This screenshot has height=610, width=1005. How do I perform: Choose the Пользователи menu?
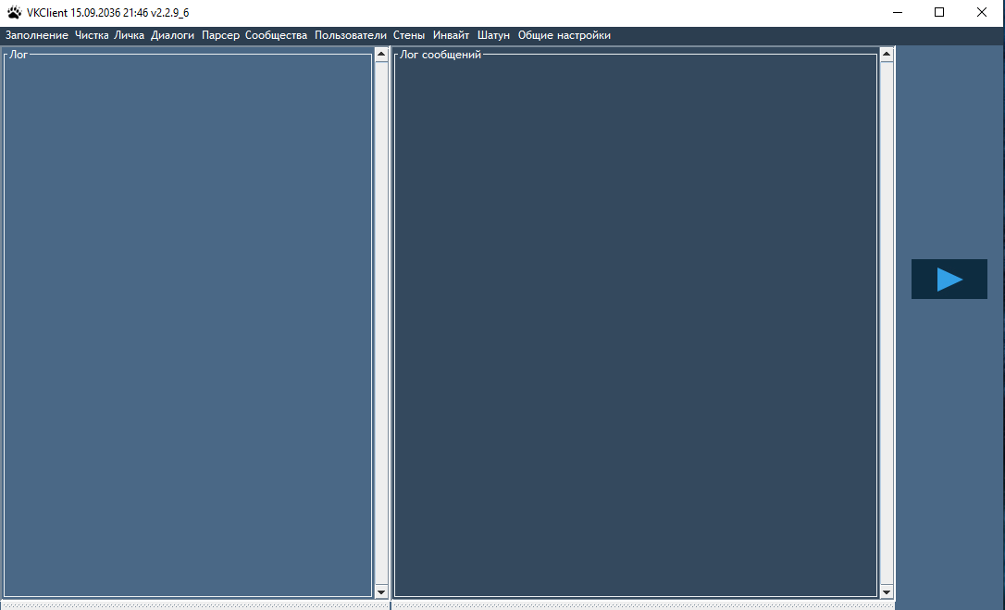coord(350,35)
